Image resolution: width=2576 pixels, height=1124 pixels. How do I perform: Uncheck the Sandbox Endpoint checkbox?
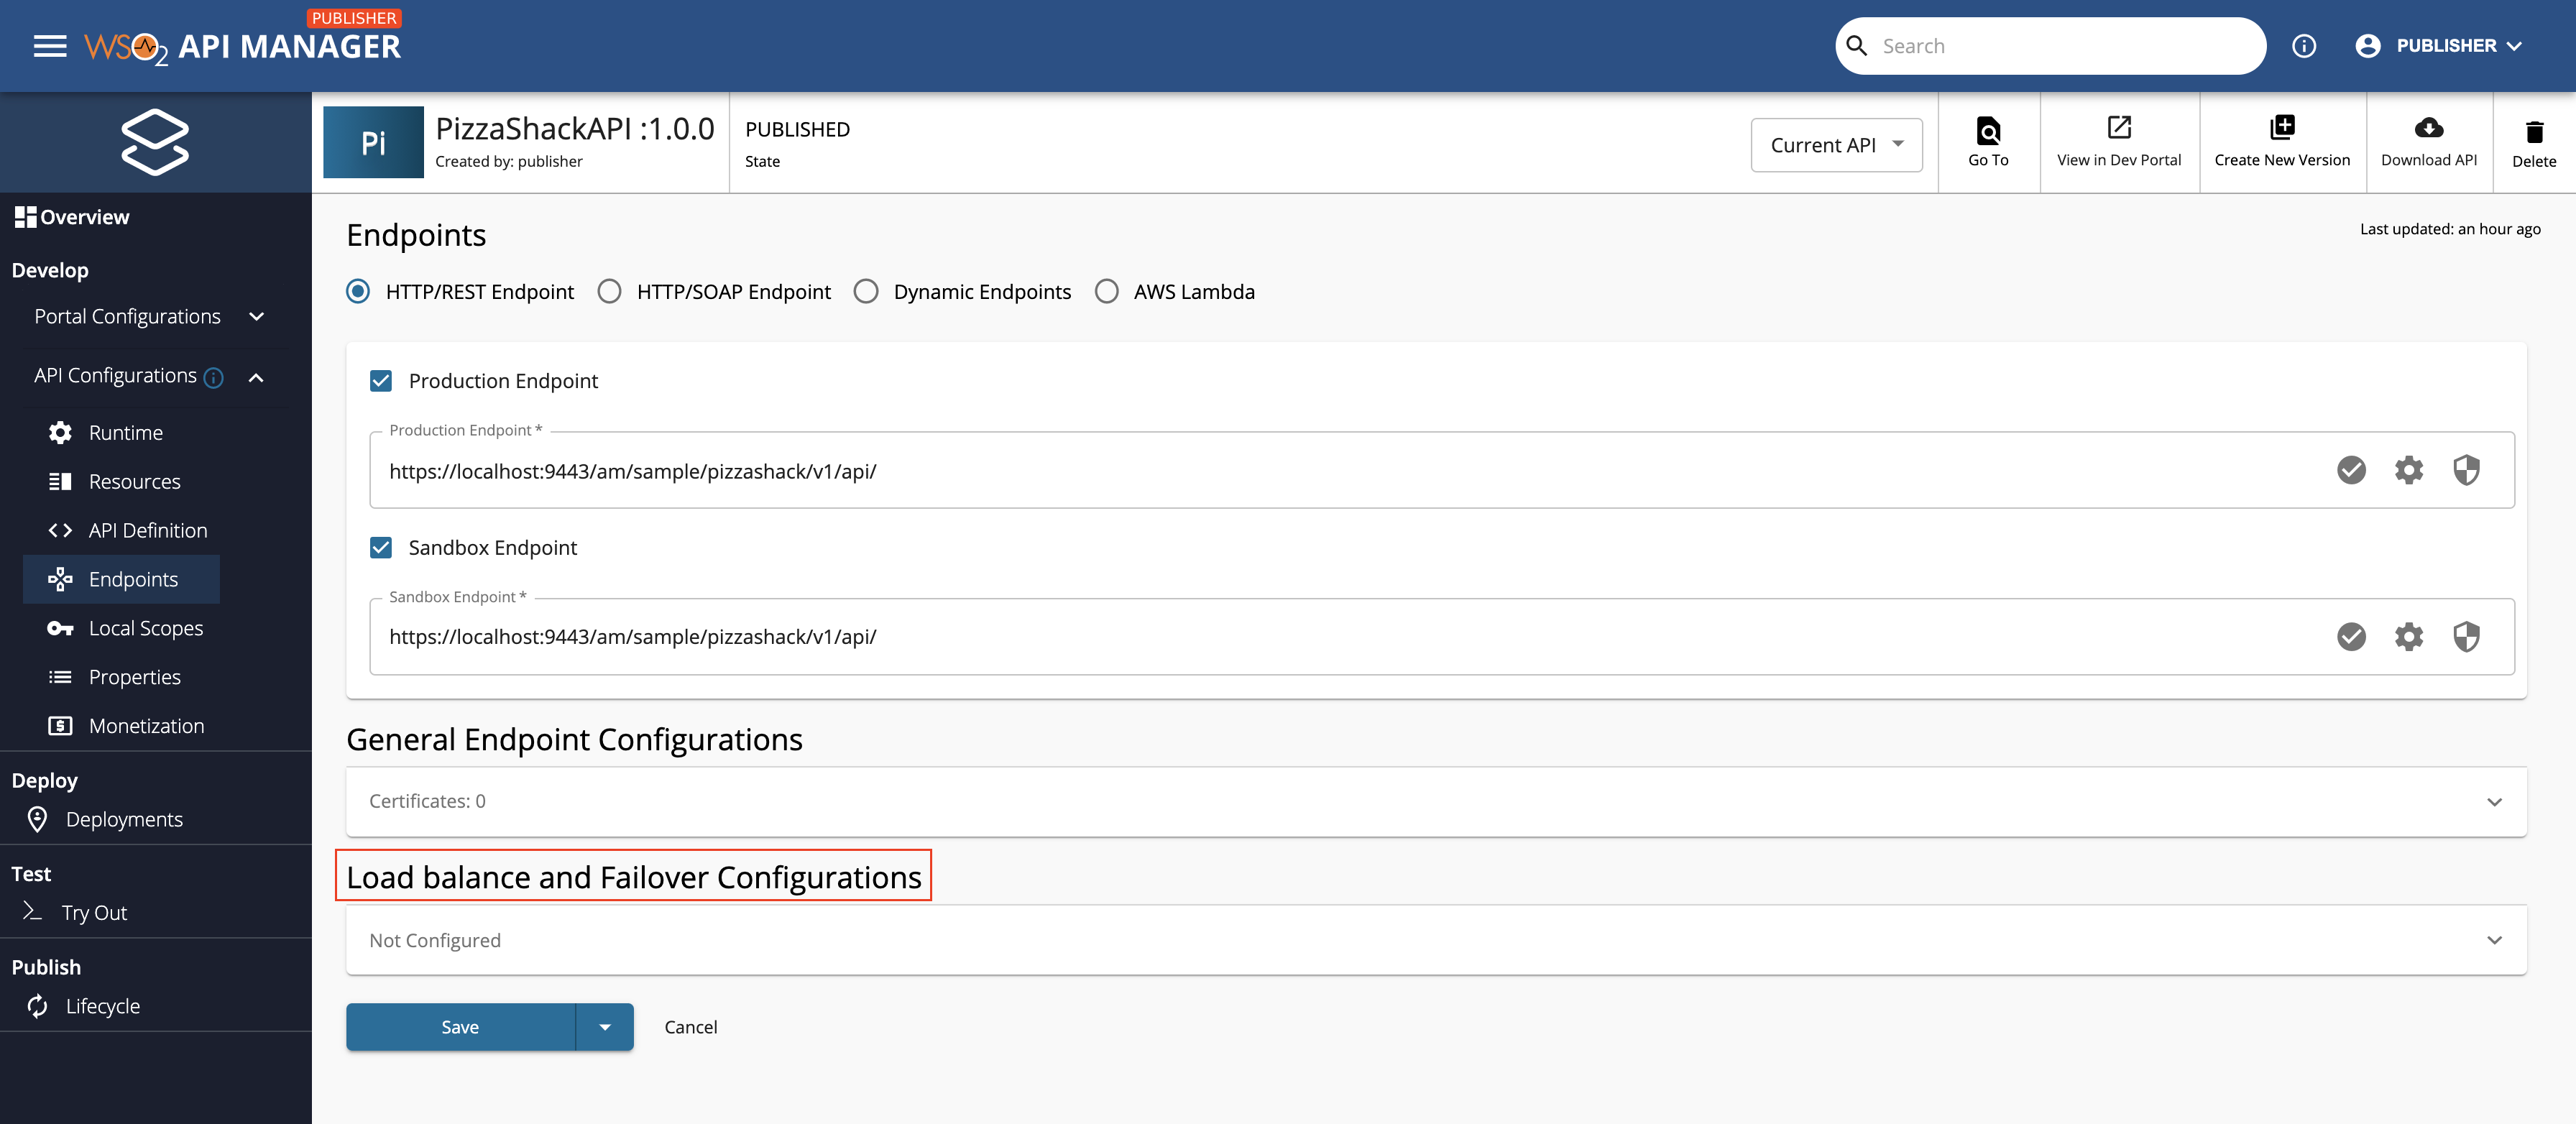381,547
